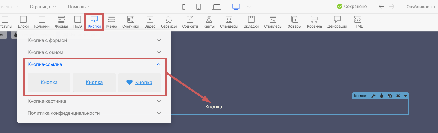Click the wrench settings icon on button widget

tap(373, 96)
